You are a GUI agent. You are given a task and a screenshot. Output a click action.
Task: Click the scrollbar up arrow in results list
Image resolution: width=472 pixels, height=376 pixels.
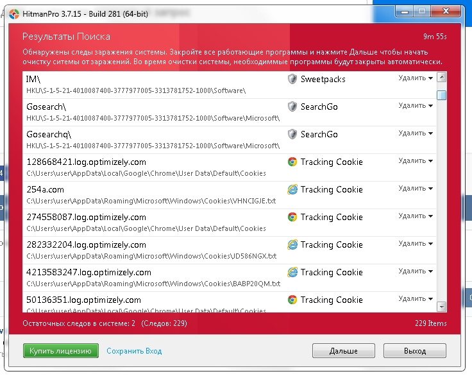click(x=442, y=78)
